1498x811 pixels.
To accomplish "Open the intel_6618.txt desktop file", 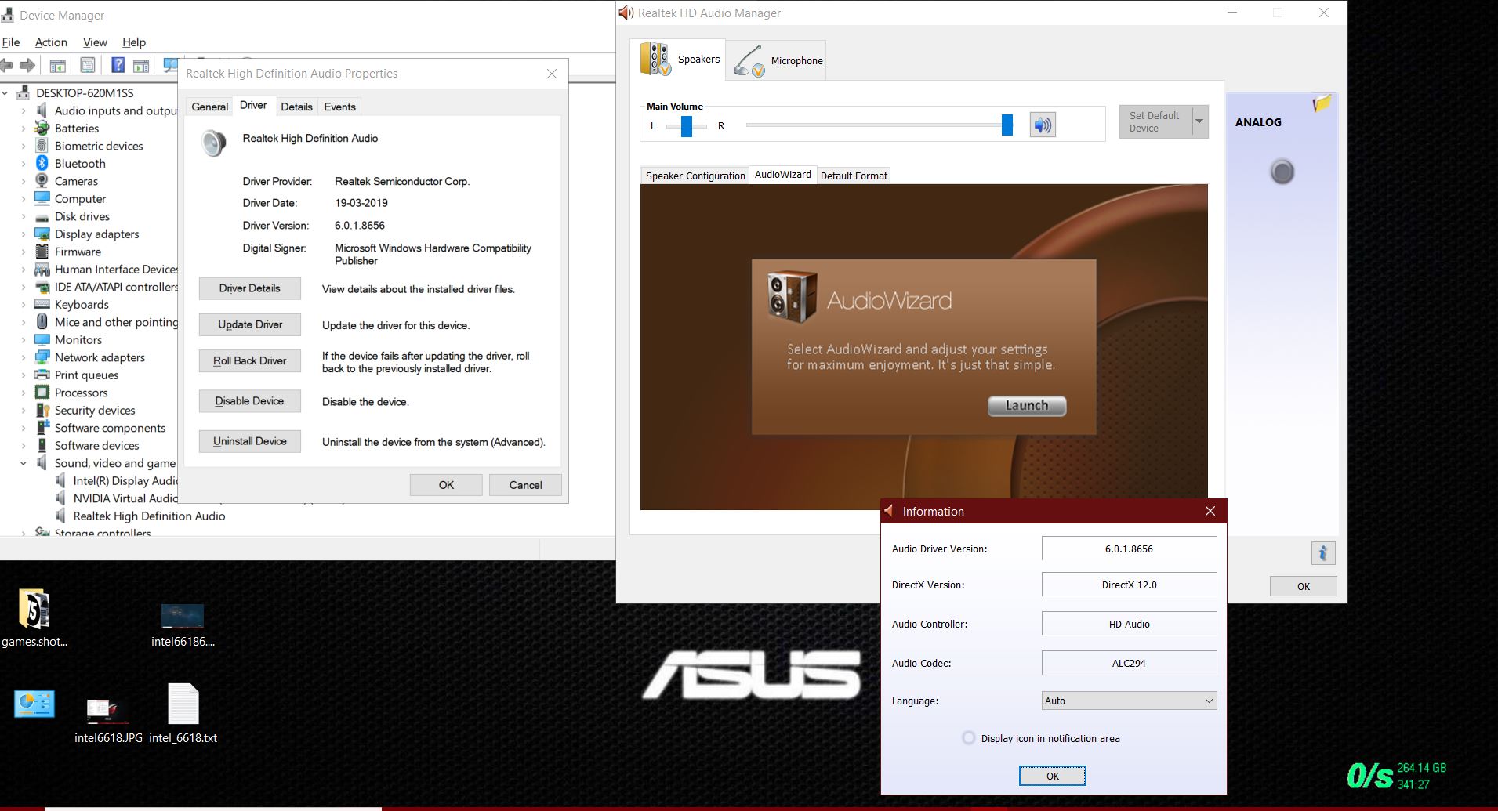I will point(183,713).
